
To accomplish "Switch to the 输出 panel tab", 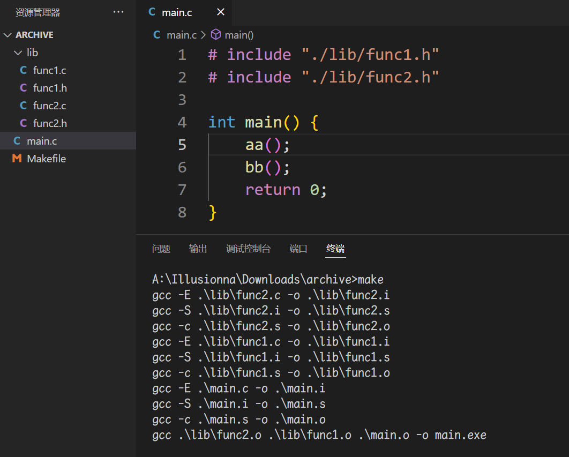I will click(x=198, y=249).
